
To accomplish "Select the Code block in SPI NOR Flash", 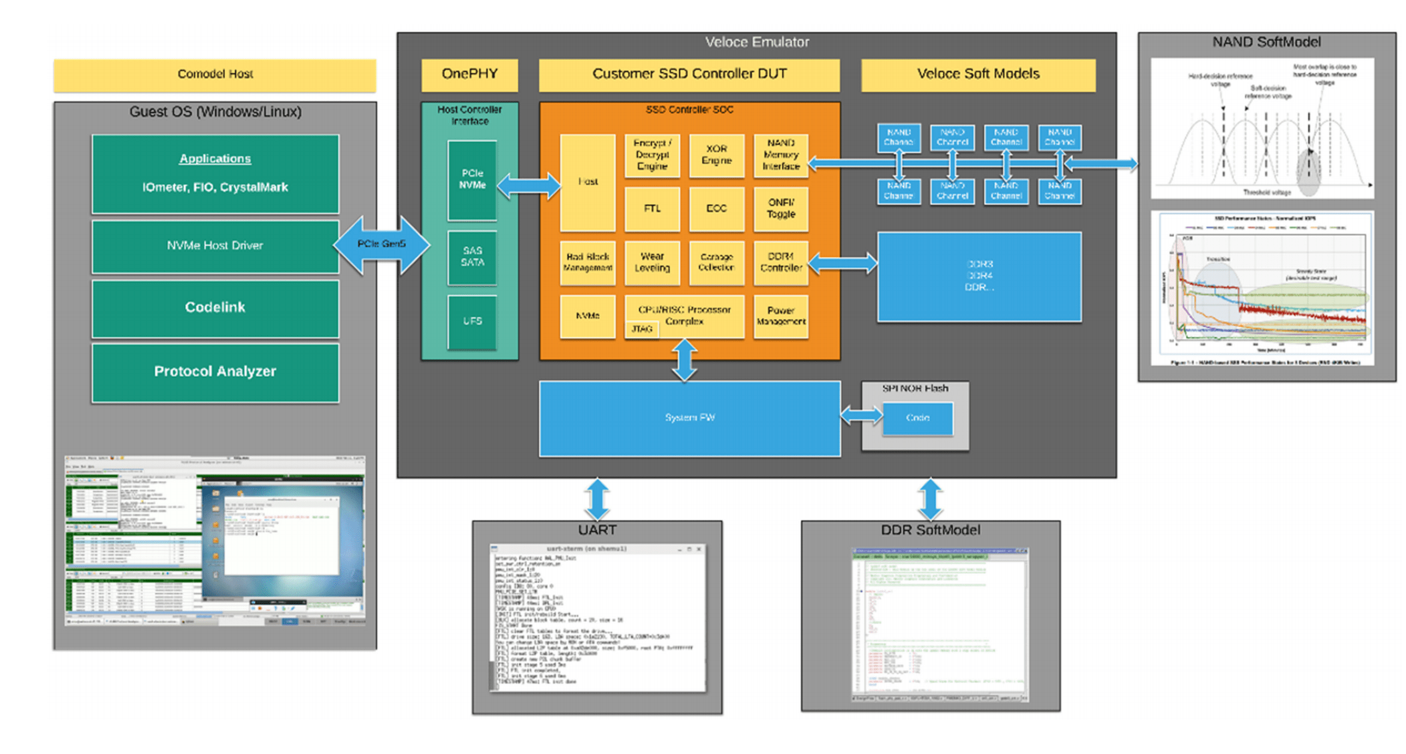I will pyautogui.click(x=917, y=418).
